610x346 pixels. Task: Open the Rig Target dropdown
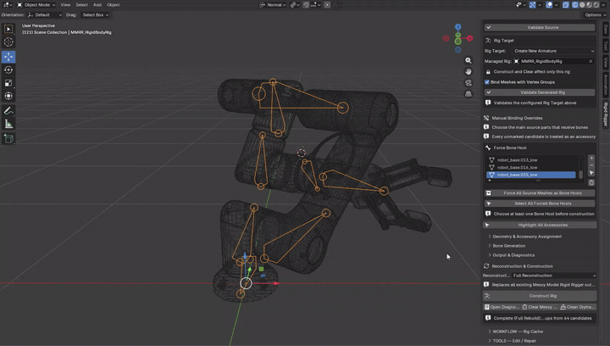tap(553, 51)
